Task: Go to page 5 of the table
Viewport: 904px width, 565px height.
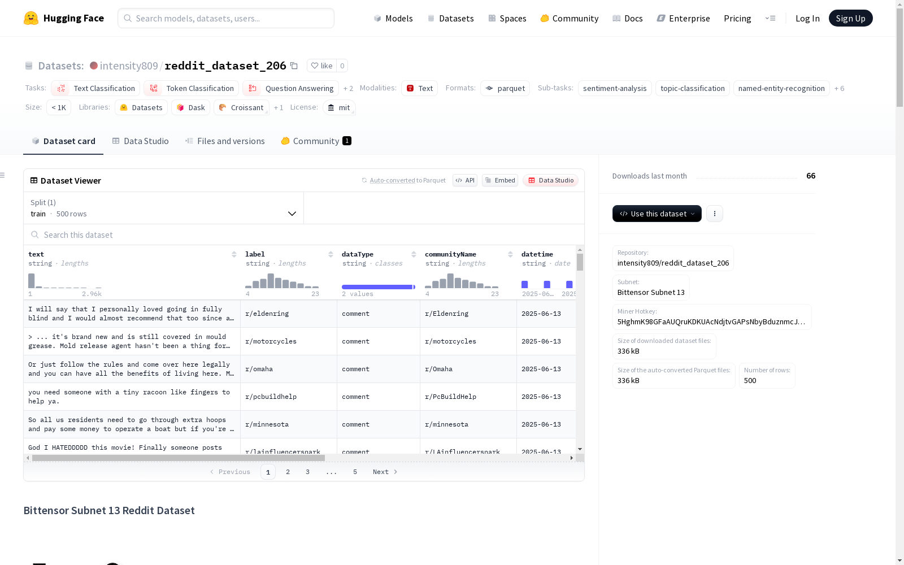Action: click(355, 472)
